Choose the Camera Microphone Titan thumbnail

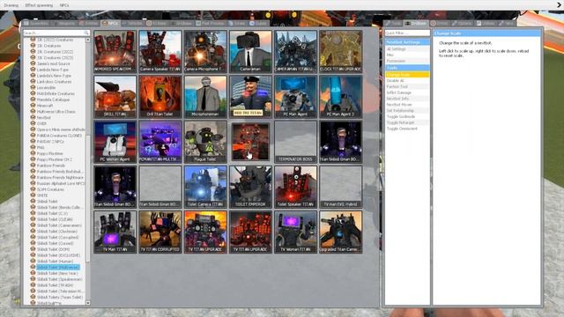205,51
